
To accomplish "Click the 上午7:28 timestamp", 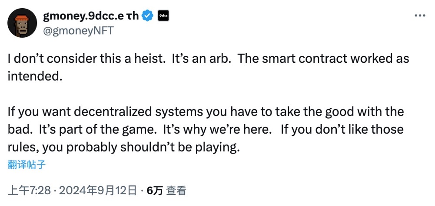I will click(29, 190).
